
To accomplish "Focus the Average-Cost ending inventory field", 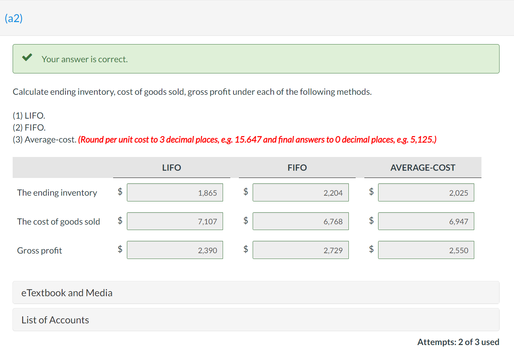I will click(x=426, y=192).
